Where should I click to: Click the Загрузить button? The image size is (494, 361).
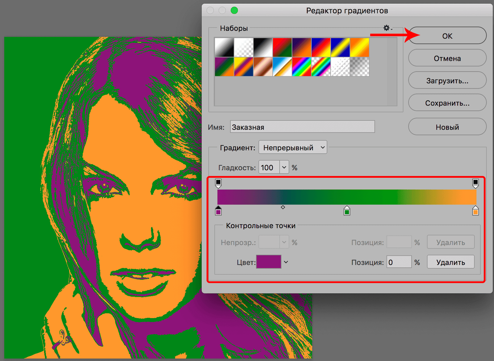point(447,80)
